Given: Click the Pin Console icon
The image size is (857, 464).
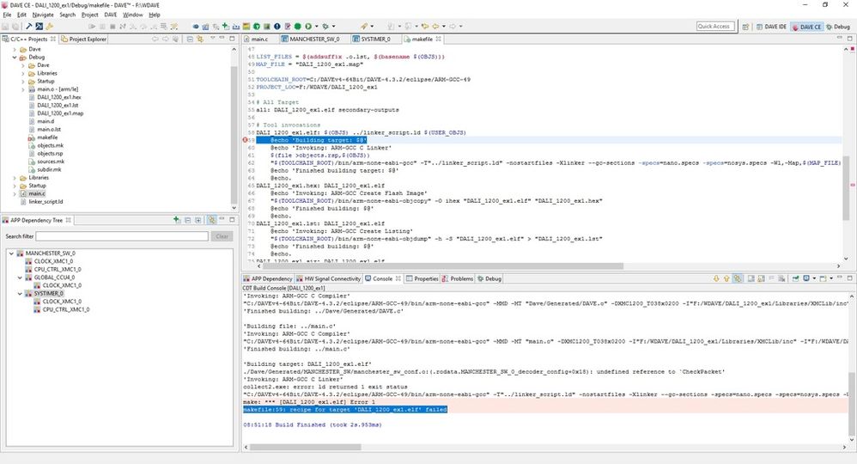Looking at the screenshot, I should tap(796, 278).
